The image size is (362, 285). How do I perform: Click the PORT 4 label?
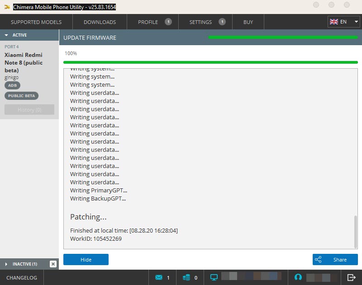(x=12, y=47)
